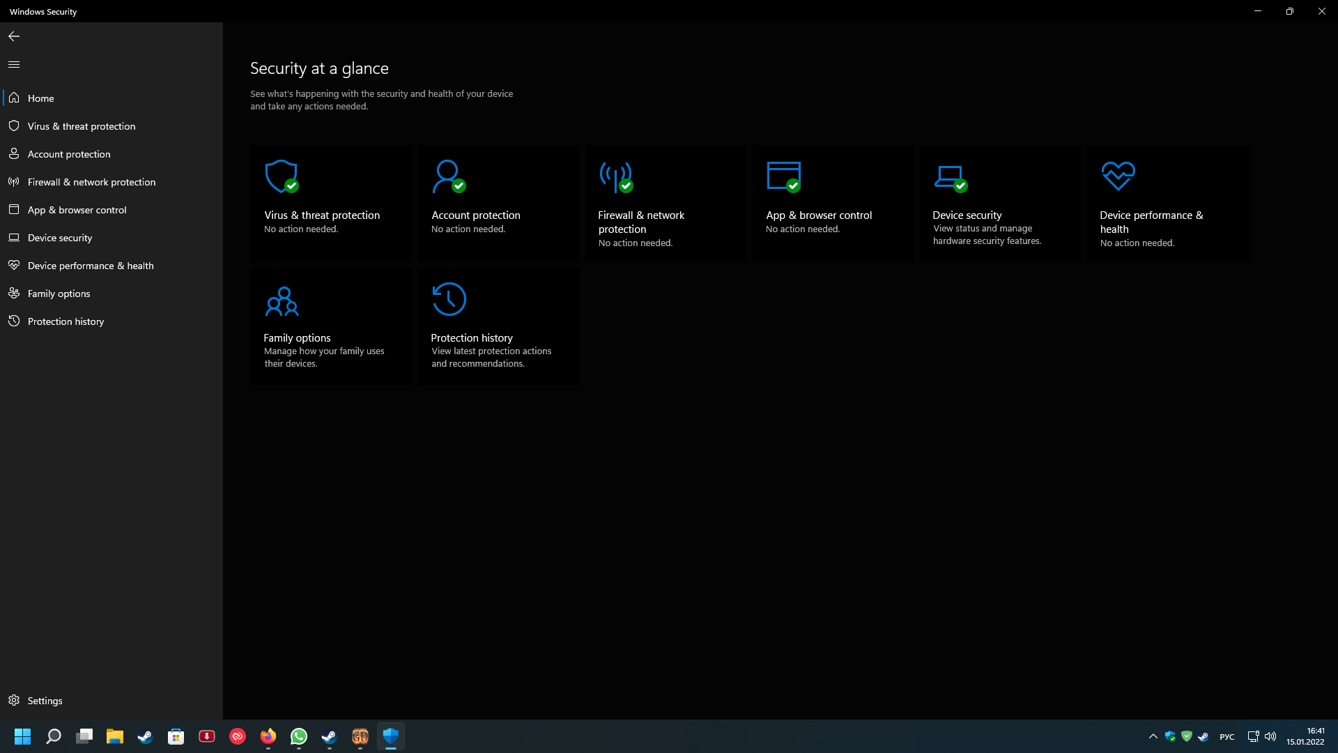Open the App & browser control window tile
This screenshot has width=1338, height=753.
(x=833, y=204)
